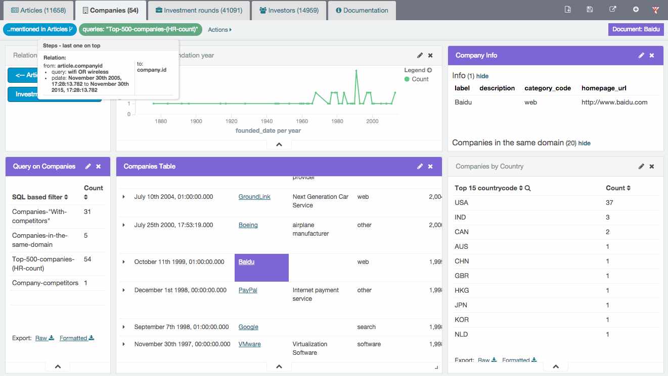Open the new dashboard icon in top bar
Image resolution: width=668 pixels, height=376 pixels.
point(568,10)
